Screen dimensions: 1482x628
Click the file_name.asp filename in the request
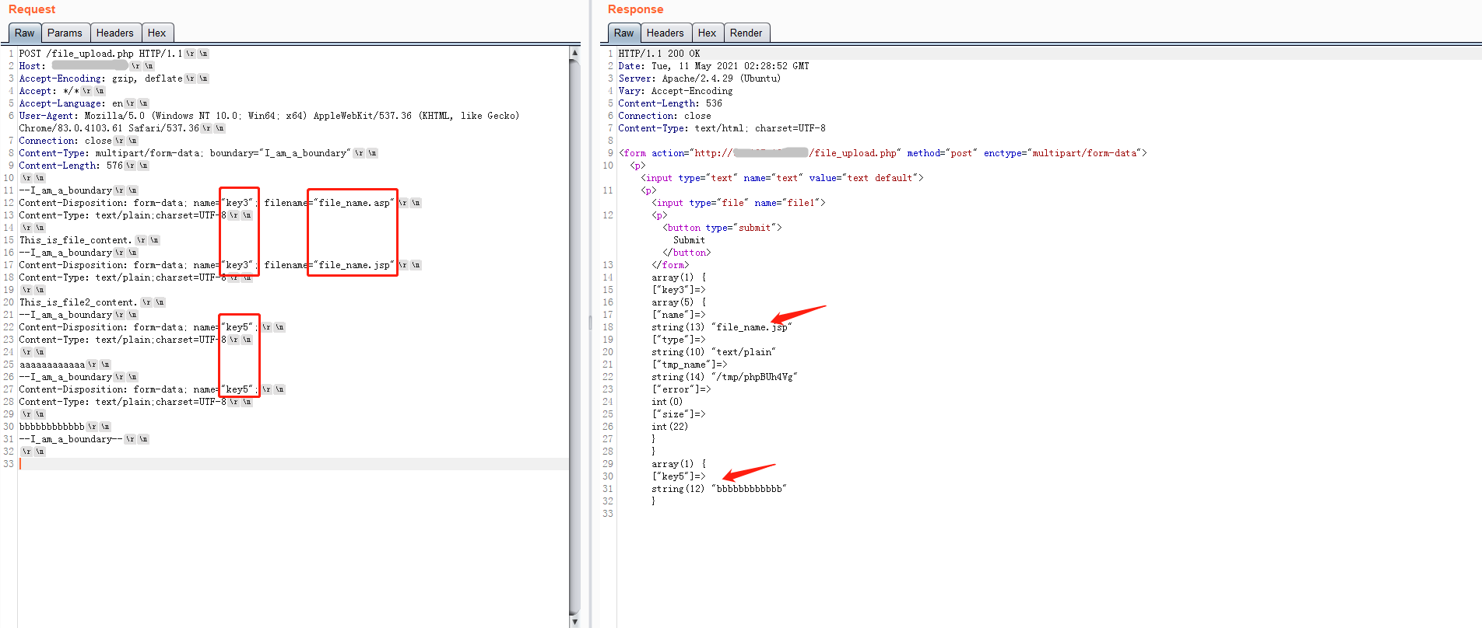click(x=354, y=203)
